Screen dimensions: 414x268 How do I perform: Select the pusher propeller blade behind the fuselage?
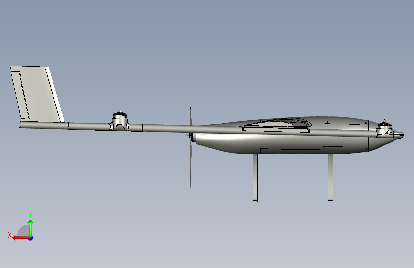tap(191, 148)
